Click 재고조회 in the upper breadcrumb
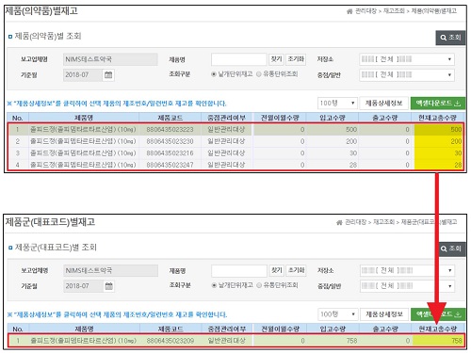Image resolution: width=471 pixels, height=353 pixels. (x=394, y=11)
